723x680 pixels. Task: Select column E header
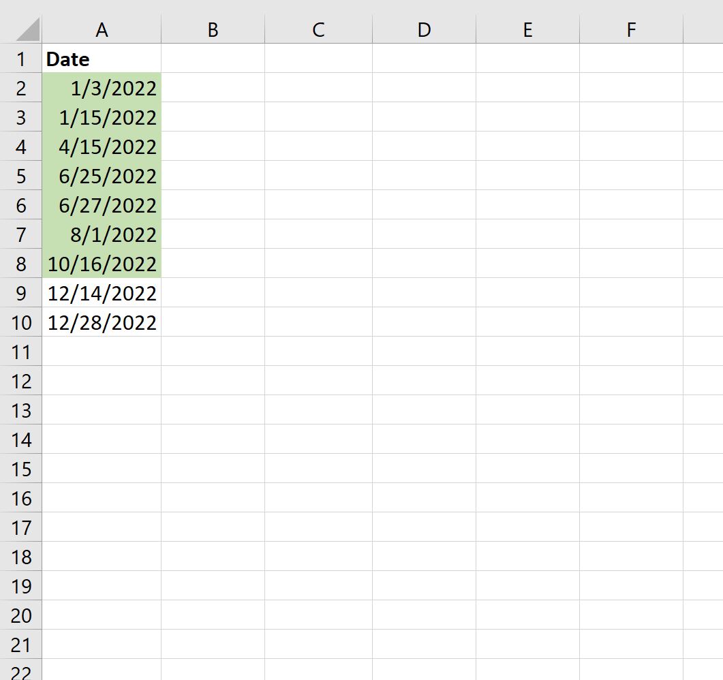(x=528, y=29)
